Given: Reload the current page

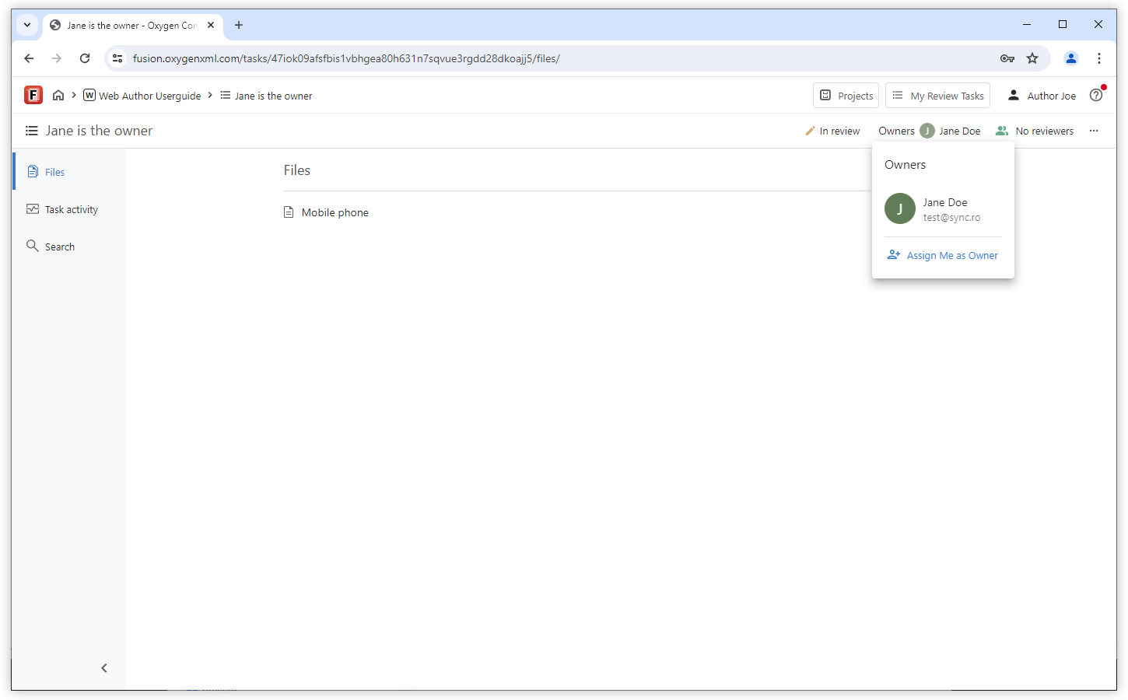Looking at the screenshot, I should (85, 58).
